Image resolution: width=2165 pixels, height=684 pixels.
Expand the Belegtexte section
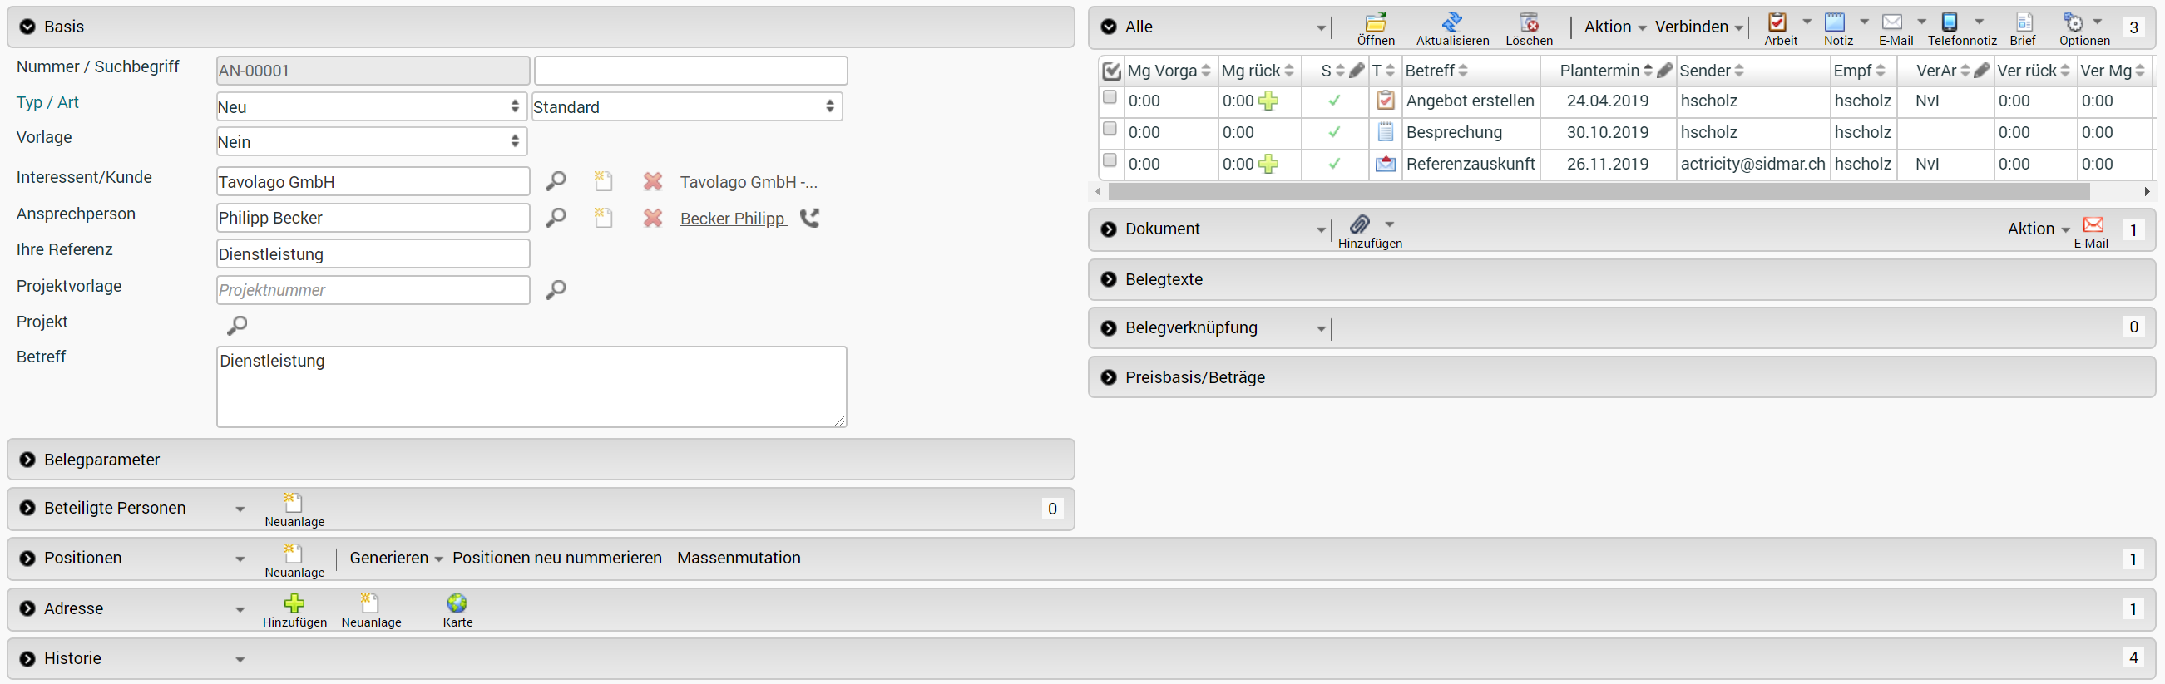[1109, 280]
